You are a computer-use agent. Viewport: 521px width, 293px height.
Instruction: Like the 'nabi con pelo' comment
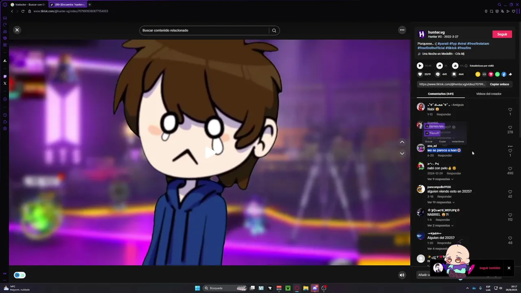[x=510, y=168]
